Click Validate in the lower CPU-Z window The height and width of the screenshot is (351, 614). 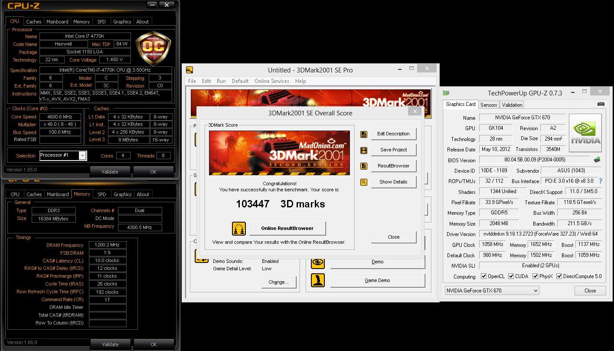pyautogui.click(x=110, y=344)
